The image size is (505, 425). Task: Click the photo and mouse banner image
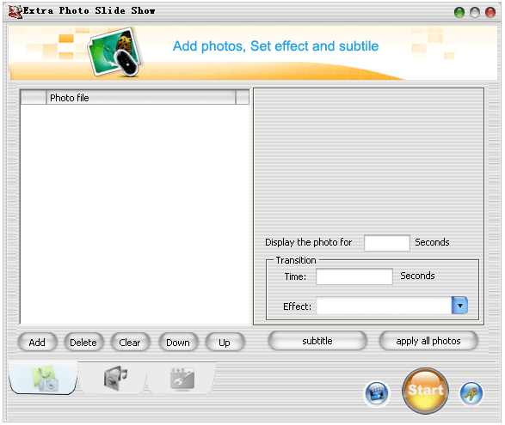coord(115,52)
